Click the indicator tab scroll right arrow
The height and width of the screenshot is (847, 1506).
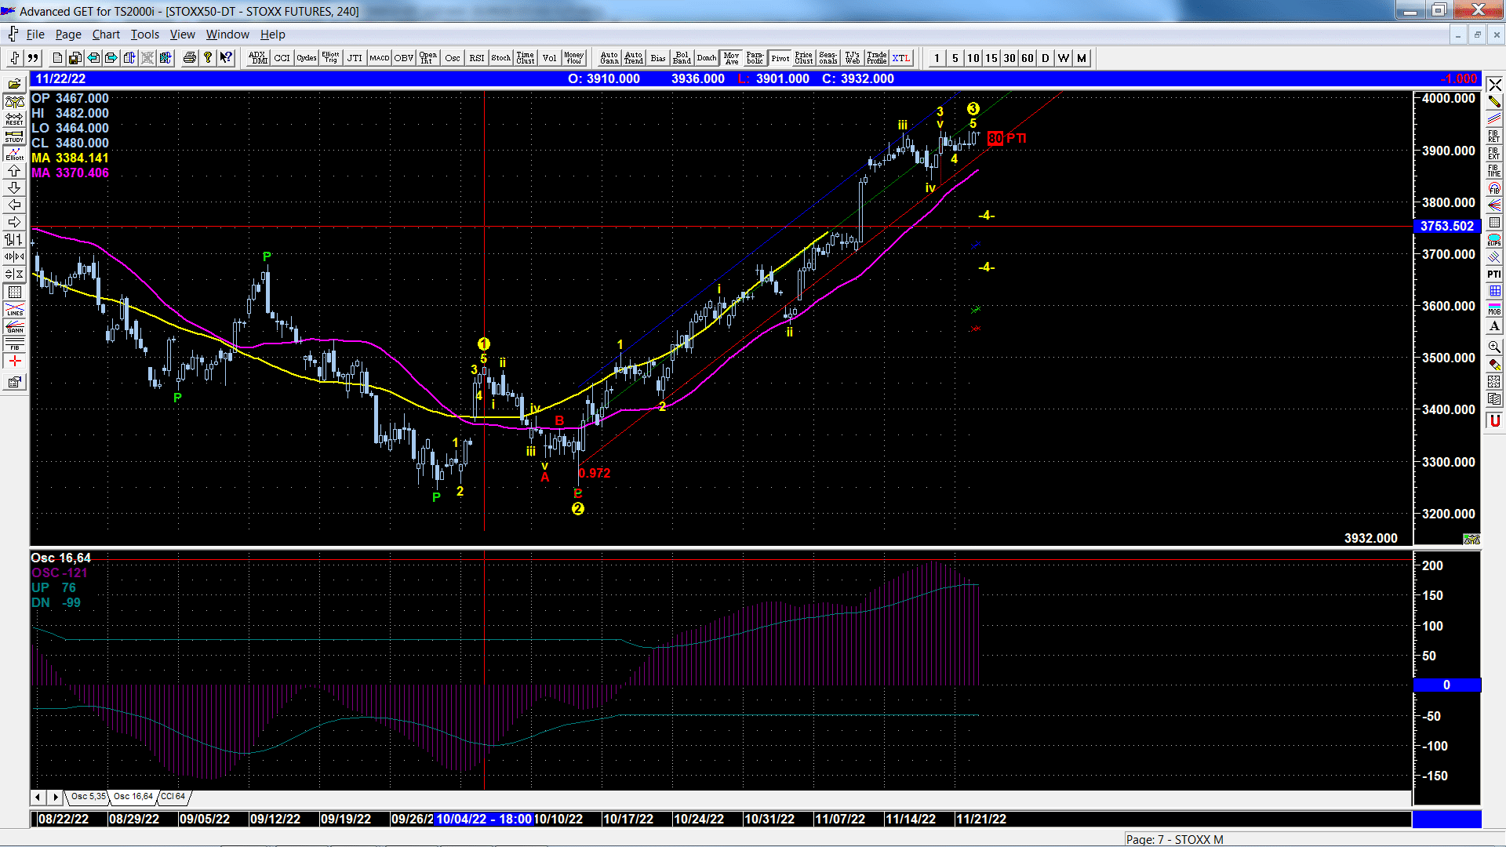tap(55, 797)
